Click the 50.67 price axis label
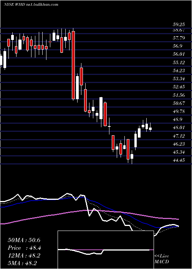Screen dimensions: 192x269 pyautogui.click(x=179, y=103)
